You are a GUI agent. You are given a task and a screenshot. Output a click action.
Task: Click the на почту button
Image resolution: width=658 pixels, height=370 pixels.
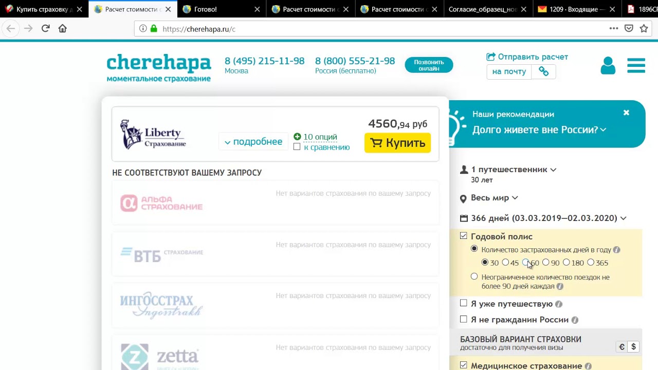click(x=509, y=71)
